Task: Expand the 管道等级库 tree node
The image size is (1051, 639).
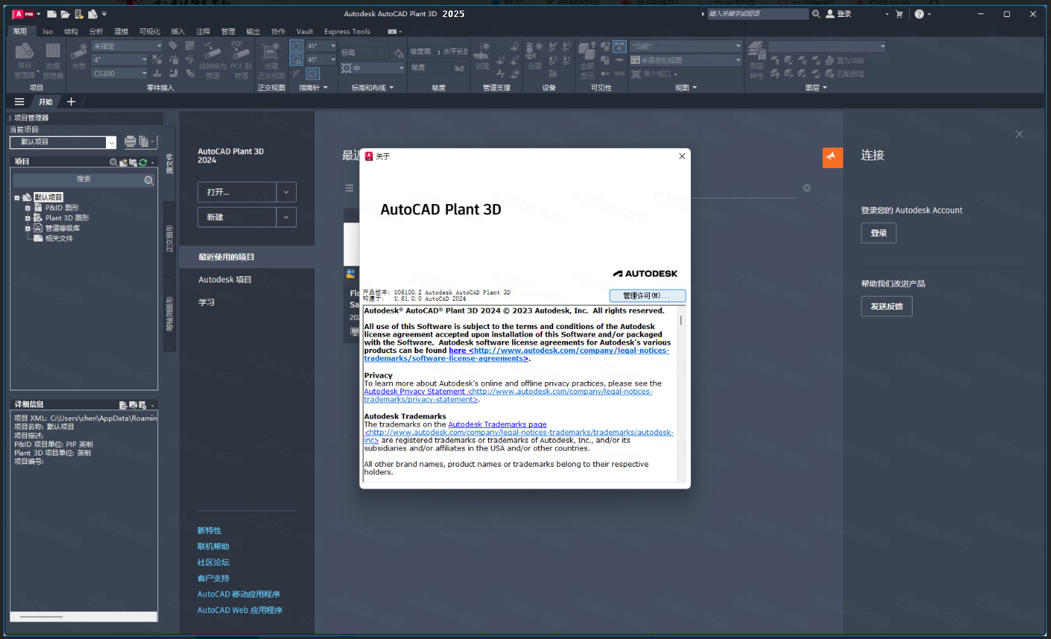Action: click(x=28, y=228)
